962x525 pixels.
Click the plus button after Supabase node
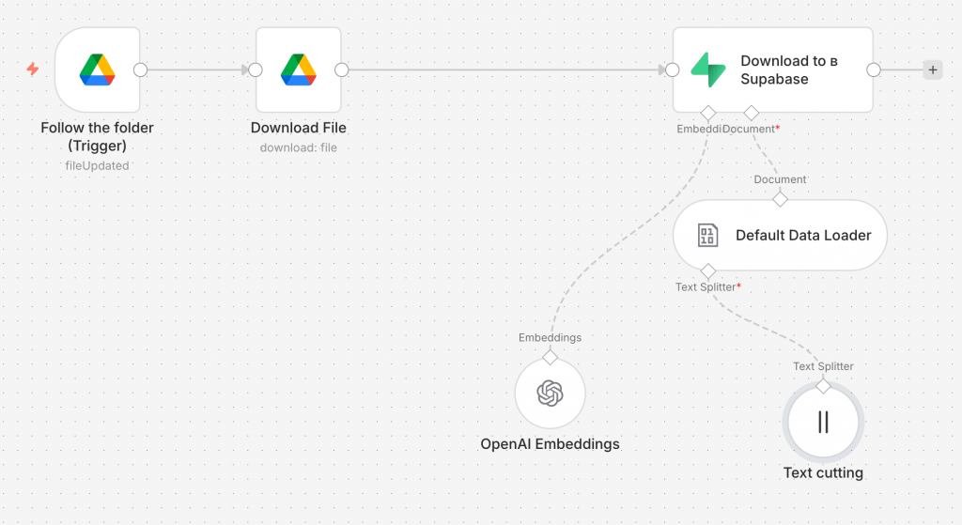coord(932,69)
